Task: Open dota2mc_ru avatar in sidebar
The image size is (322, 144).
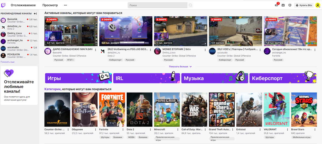Action: 3,27
